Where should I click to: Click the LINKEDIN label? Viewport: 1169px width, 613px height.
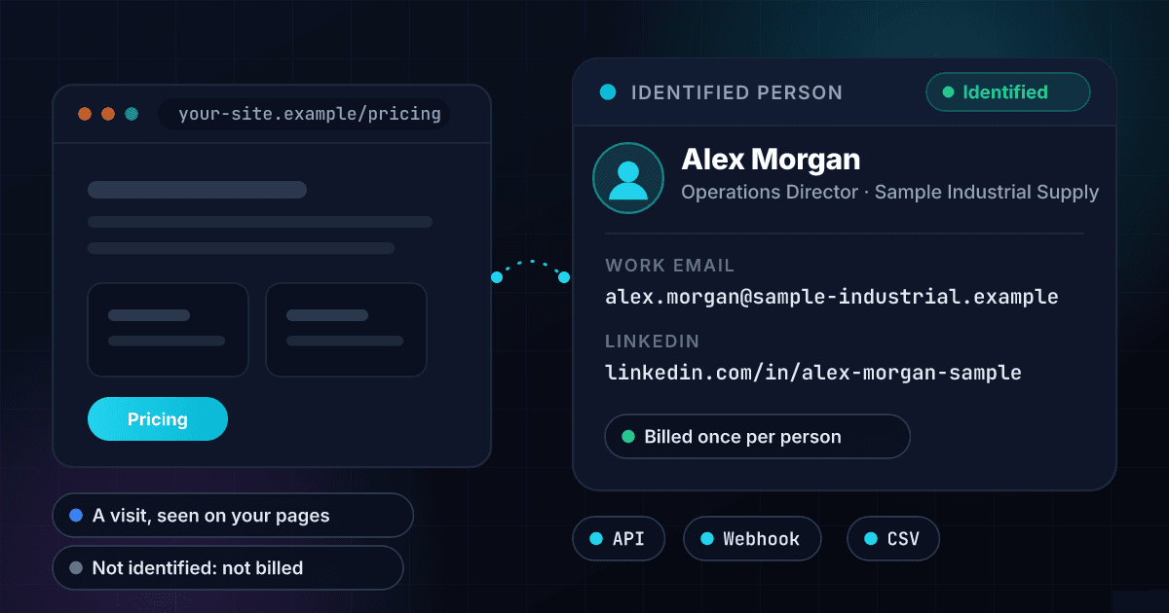click(x=653, y=342)
